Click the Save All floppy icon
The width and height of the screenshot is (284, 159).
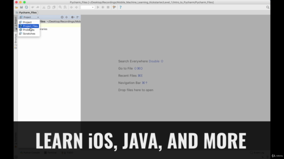coord(21,7)
